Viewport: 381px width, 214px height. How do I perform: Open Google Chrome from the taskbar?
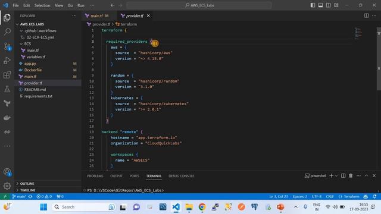tap(202, 207)
